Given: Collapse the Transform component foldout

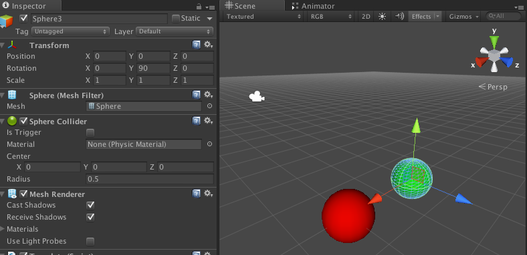Looking at the screenshot, I should pos(3,45).
